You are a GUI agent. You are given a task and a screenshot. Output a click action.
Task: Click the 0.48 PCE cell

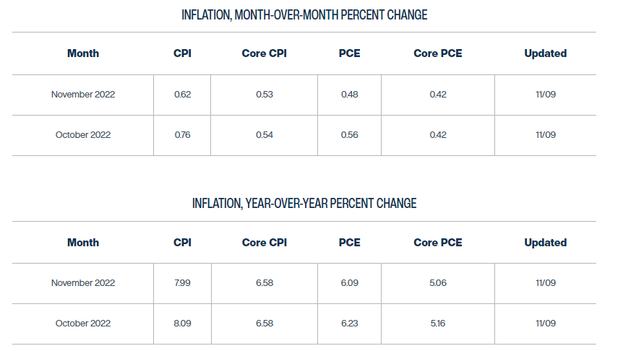pos(350,95)
